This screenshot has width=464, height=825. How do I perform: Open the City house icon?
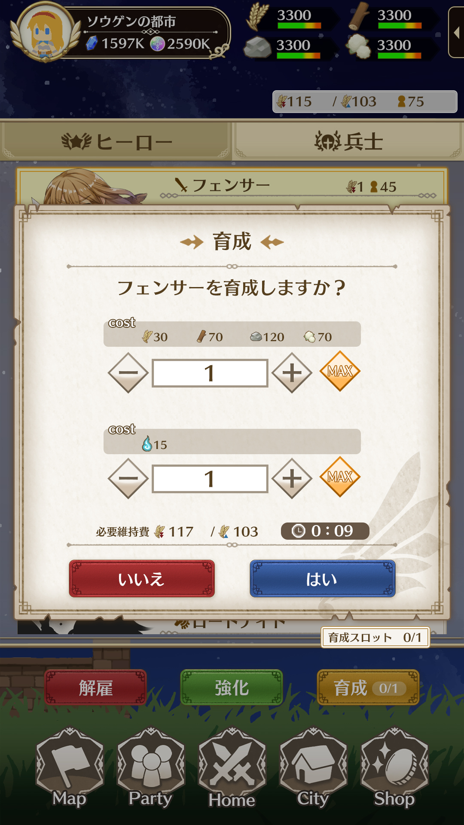313,767
